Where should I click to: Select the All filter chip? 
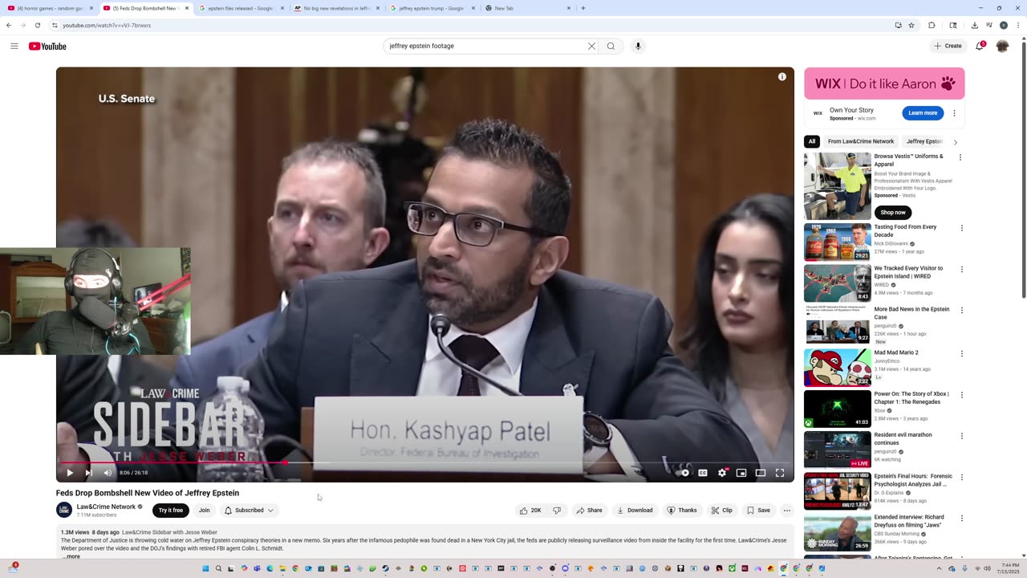click(812, 141)
